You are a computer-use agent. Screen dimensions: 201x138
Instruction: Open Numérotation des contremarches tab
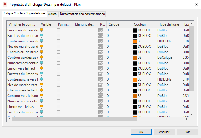click(82, 14)
